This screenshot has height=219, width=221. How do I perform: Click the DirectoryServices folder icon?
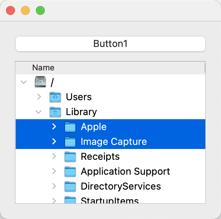point(70,187)
